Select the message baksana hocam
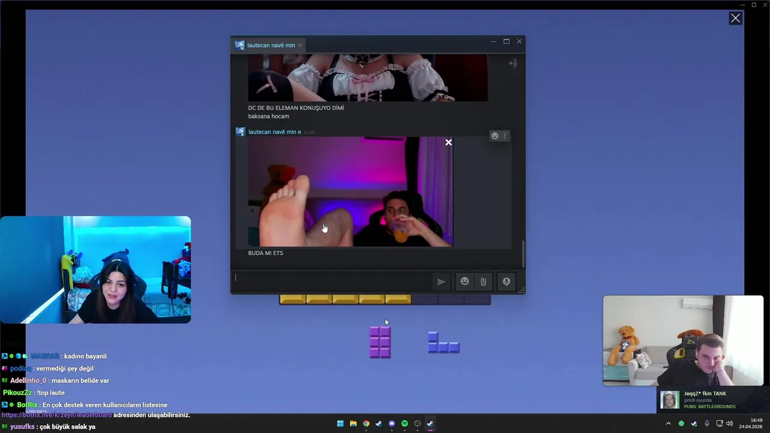Viewport: 770px width, 433px height. 269,116
